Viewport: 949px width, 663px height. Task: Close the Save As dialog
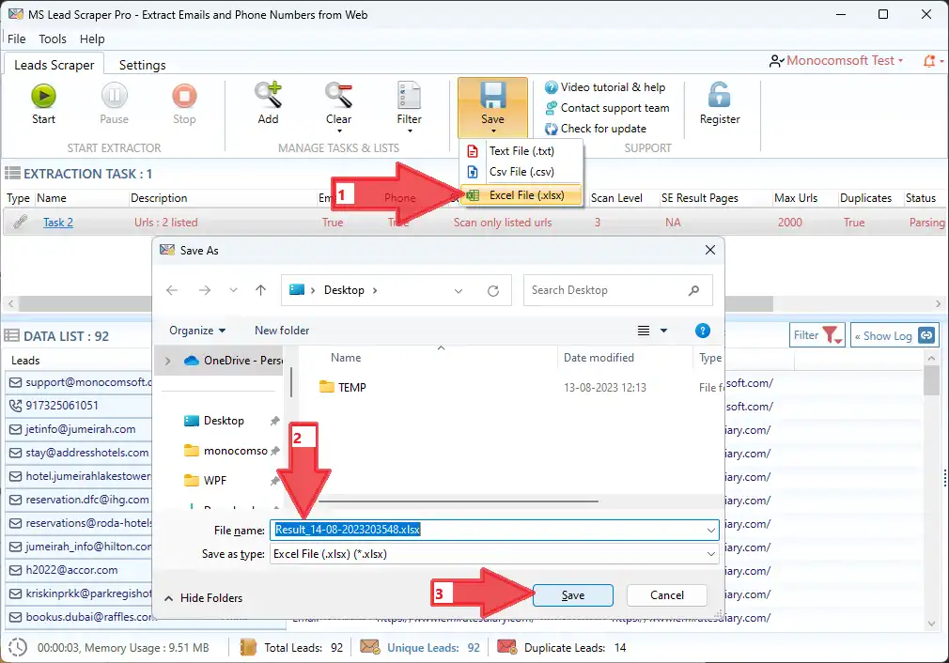(x=710, y=250)
